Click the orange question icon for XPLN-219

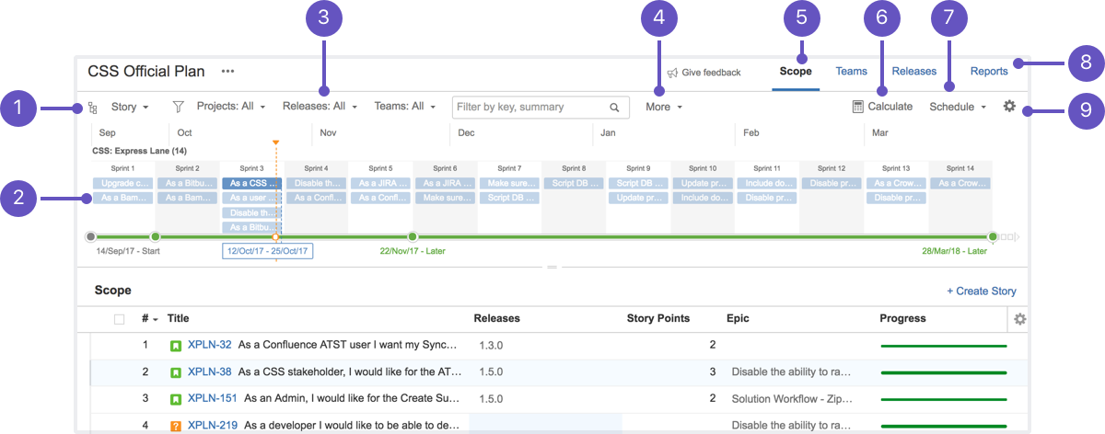176,426
